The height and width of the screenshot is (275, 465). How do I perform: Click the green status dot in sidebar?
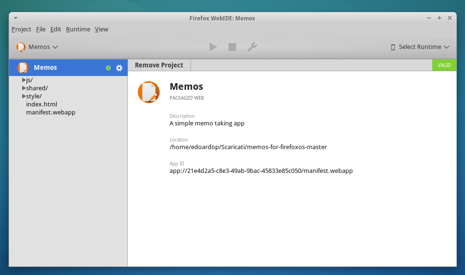point(108,68)
